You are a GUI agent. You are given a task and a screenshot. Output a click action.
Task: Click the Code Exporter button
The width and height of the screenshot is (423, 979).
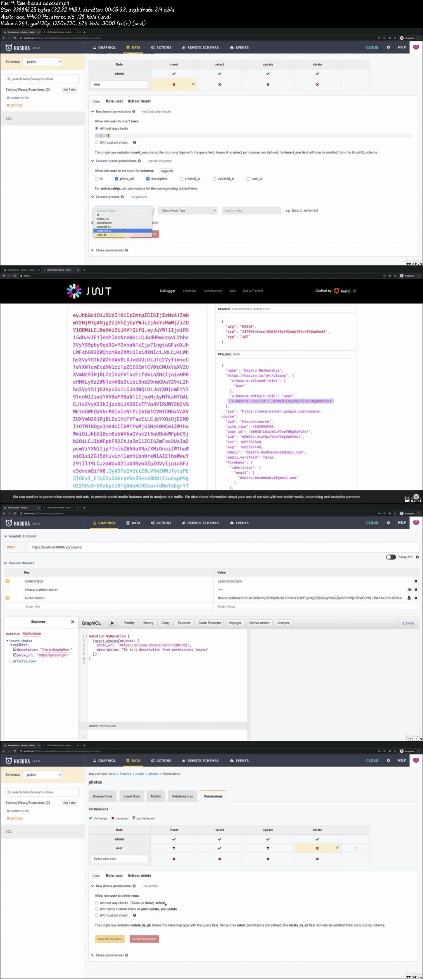[209, 623]
